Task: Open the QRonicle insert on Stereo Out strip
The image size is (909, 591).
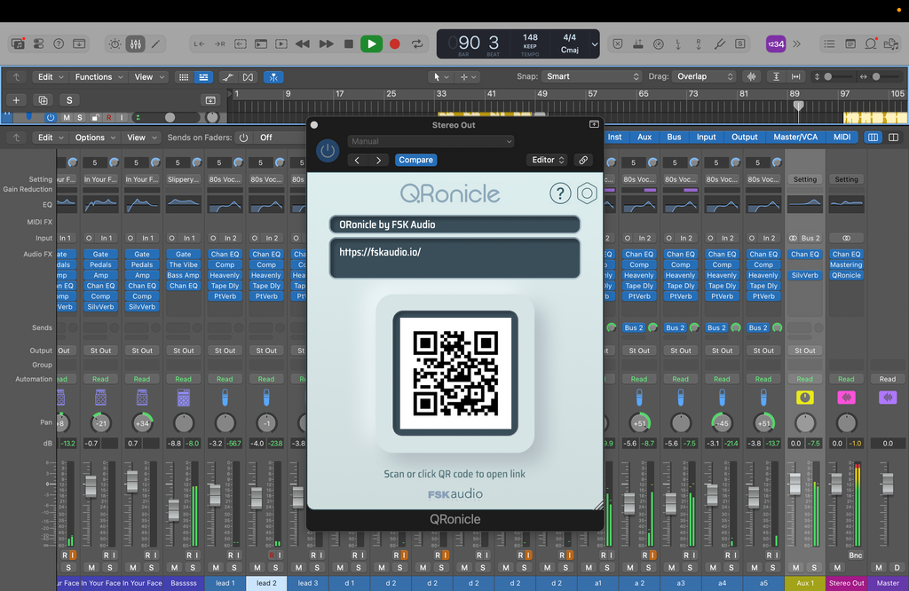Action: [846, 275]
